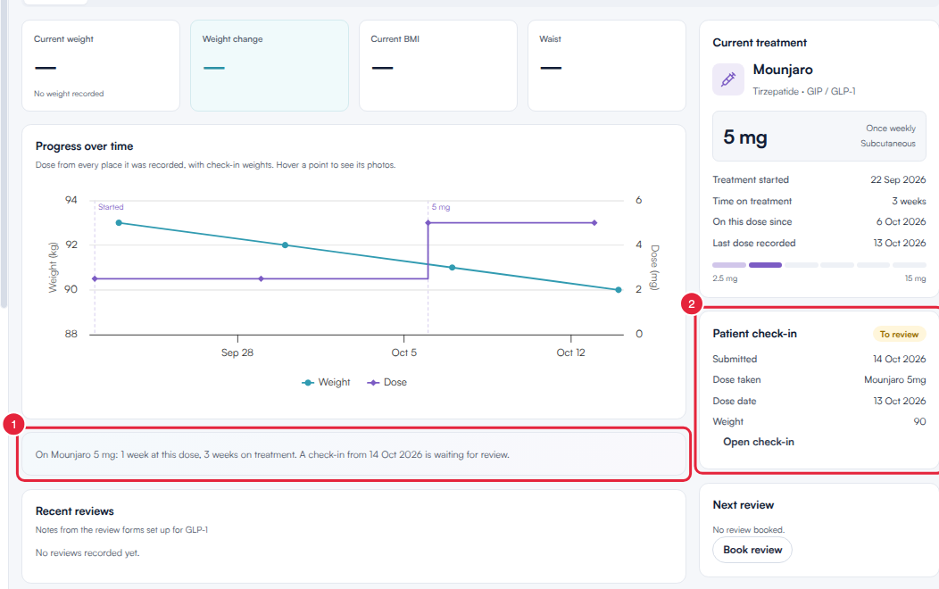Click the scrollbar on the left edge
Viewport: 939px width, 589px height.
click(x=4, y=153)
